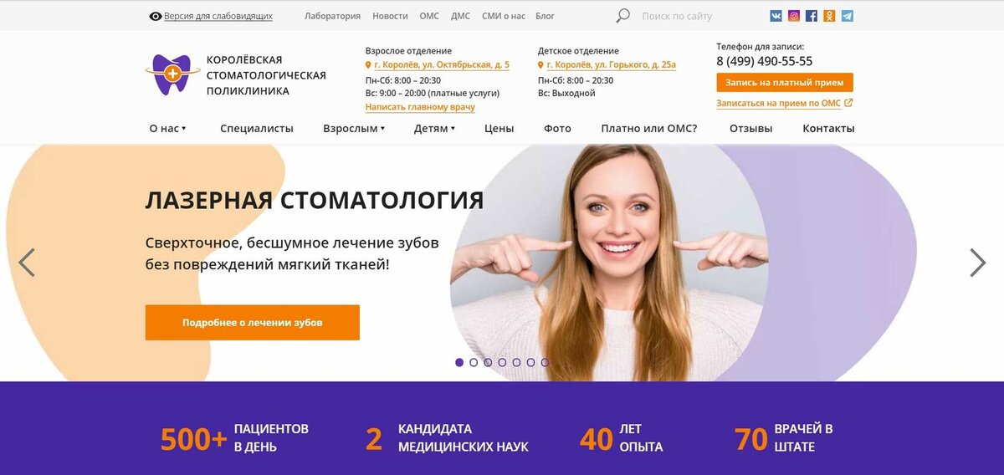Open the «Цены» menu item

[499, 129]
